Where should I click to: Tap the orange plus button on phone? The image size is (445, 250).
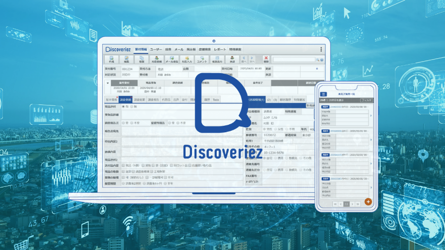click(x=368, y=201)
